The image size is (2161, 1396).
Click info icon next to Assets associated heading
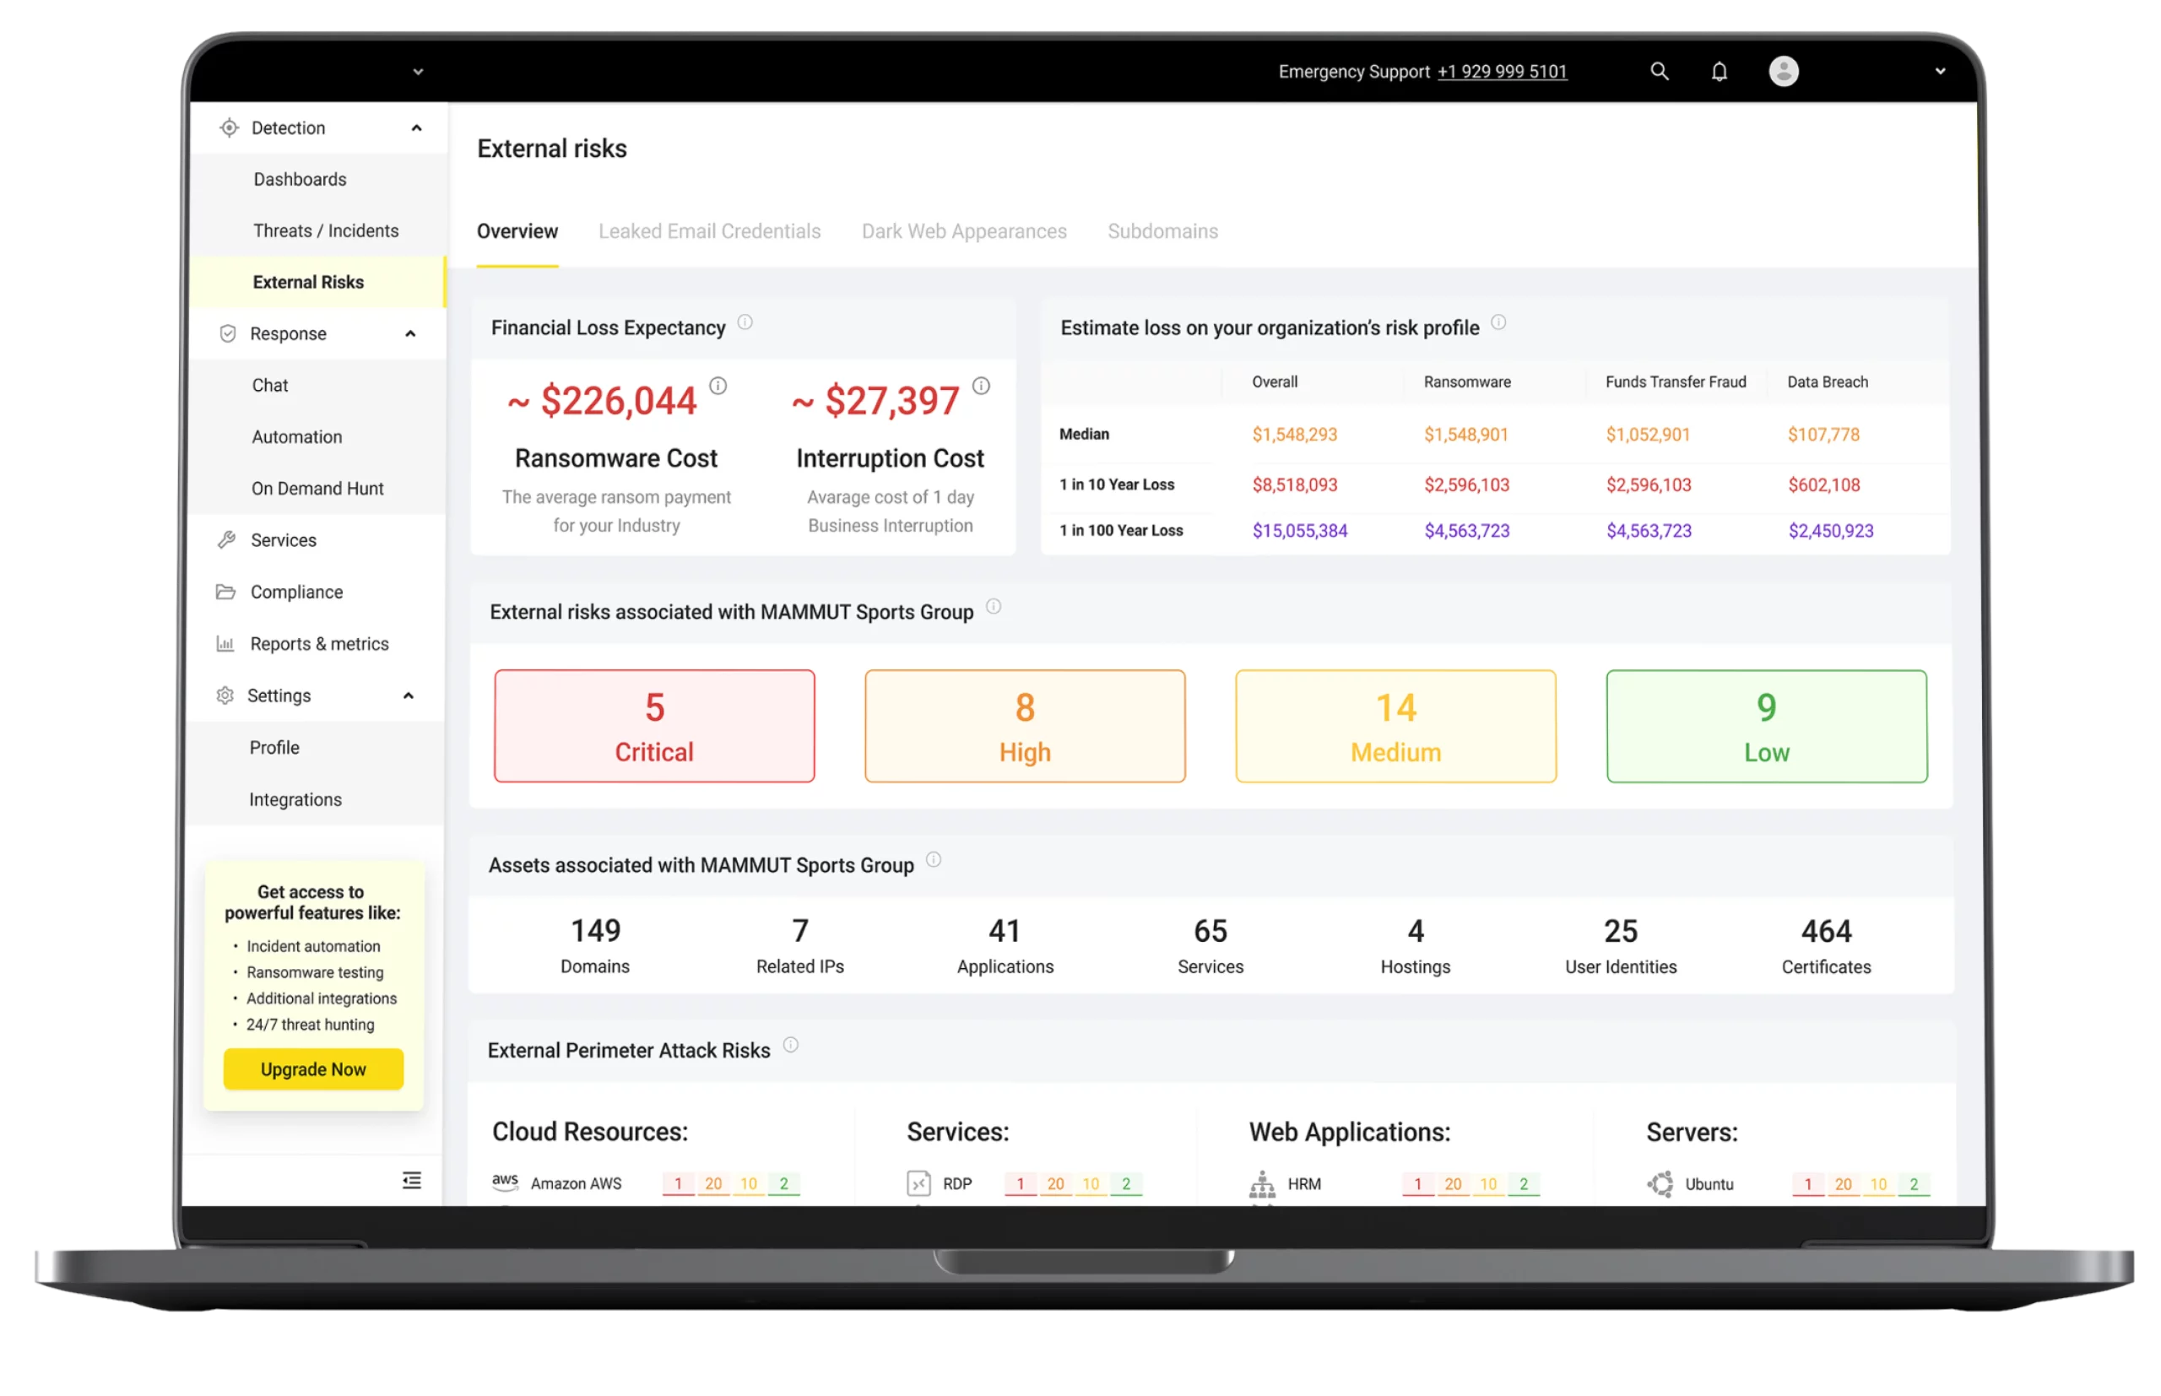point(934,859)
